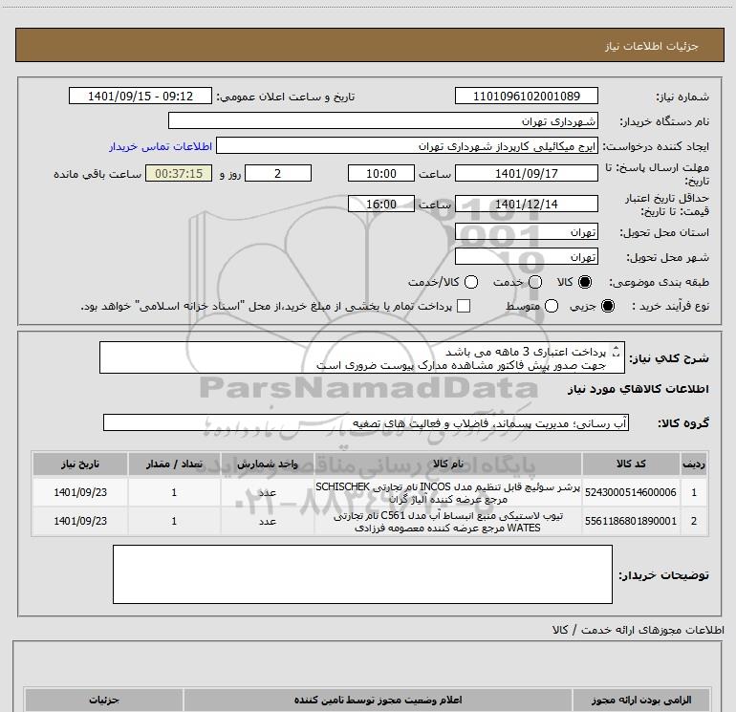Click product code 5561186801890001
Viewport: 736px width, 712px height.
click(631, 521)
